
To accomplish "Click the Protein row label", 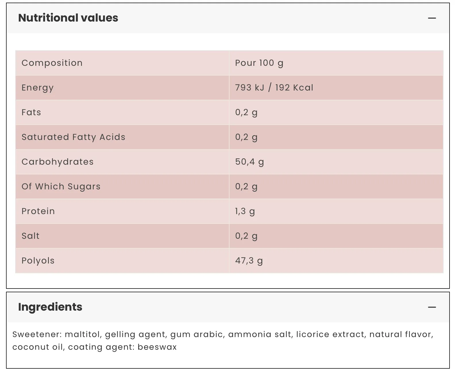I will tap(38, 211).
